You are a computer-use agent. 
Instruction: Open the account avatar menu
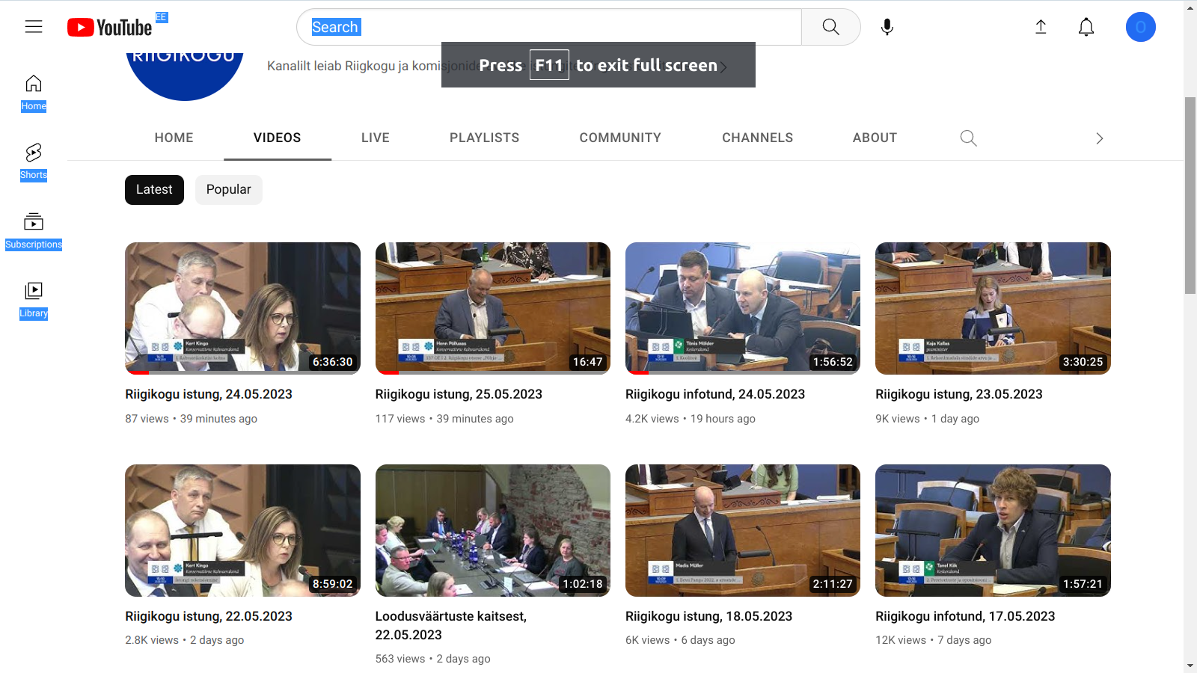pos(1140,27)
